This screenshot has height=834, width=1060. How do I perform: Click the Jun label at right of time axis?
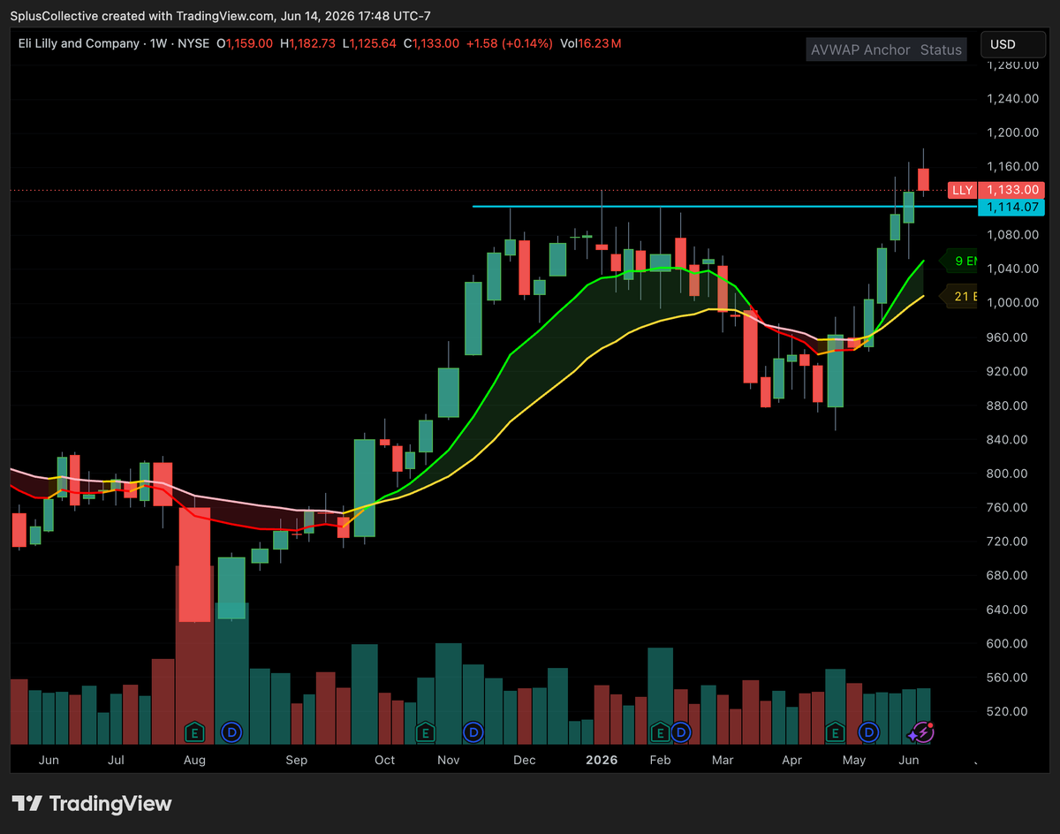click(909, 760)
